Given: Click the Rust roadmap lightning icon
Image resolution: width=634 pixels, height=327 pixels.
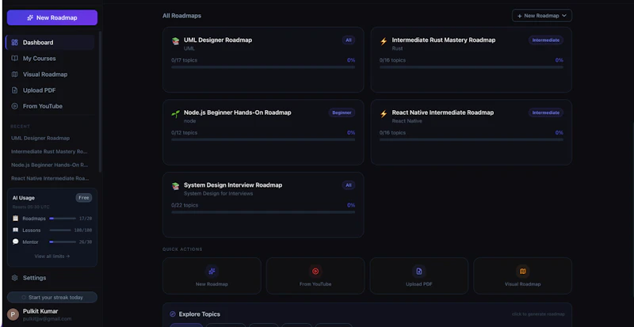Looking at the screenshot, I should coord(384,41).
